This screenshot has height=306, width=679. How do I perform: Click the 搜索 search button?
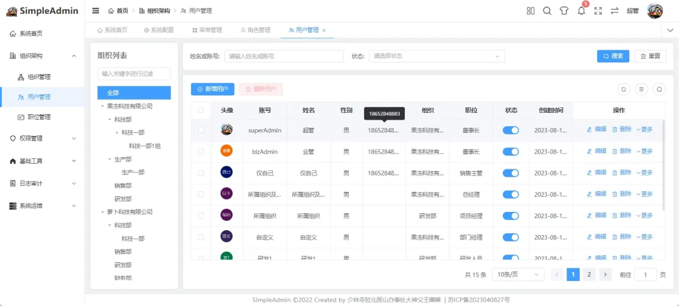pyautogui.click(x=613, y=56)
